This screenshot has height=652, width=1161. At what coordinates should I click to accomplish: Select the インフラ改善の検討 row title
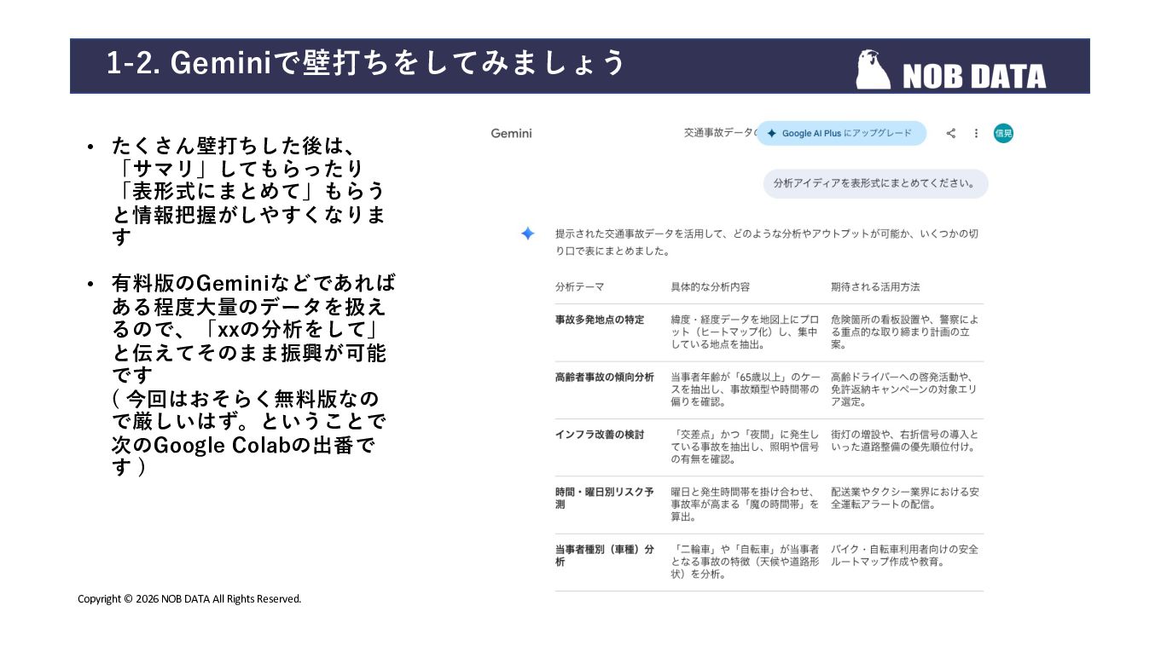click(x=600, y=435)
